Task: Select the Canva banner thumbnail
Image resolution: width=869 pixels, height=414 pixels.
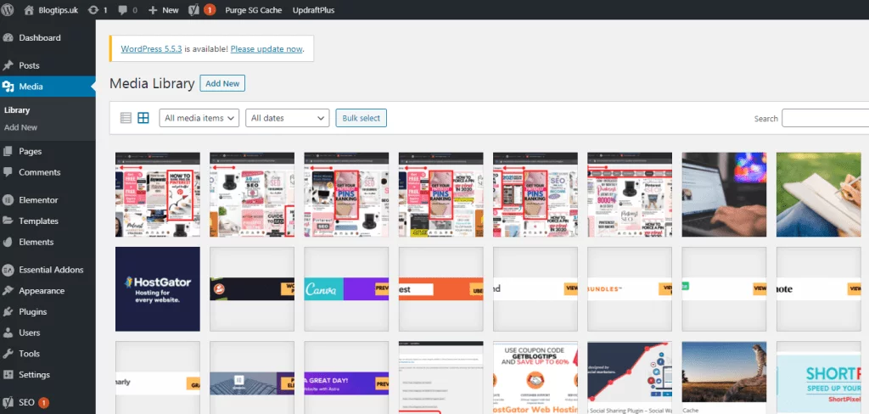Action: pos(346,289)
